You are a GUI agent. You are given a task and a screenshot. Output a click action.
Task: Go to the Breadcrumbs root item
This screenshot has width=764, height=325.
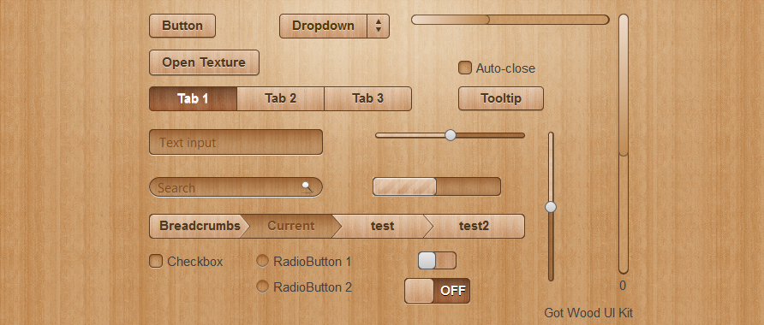coord(200,227)
